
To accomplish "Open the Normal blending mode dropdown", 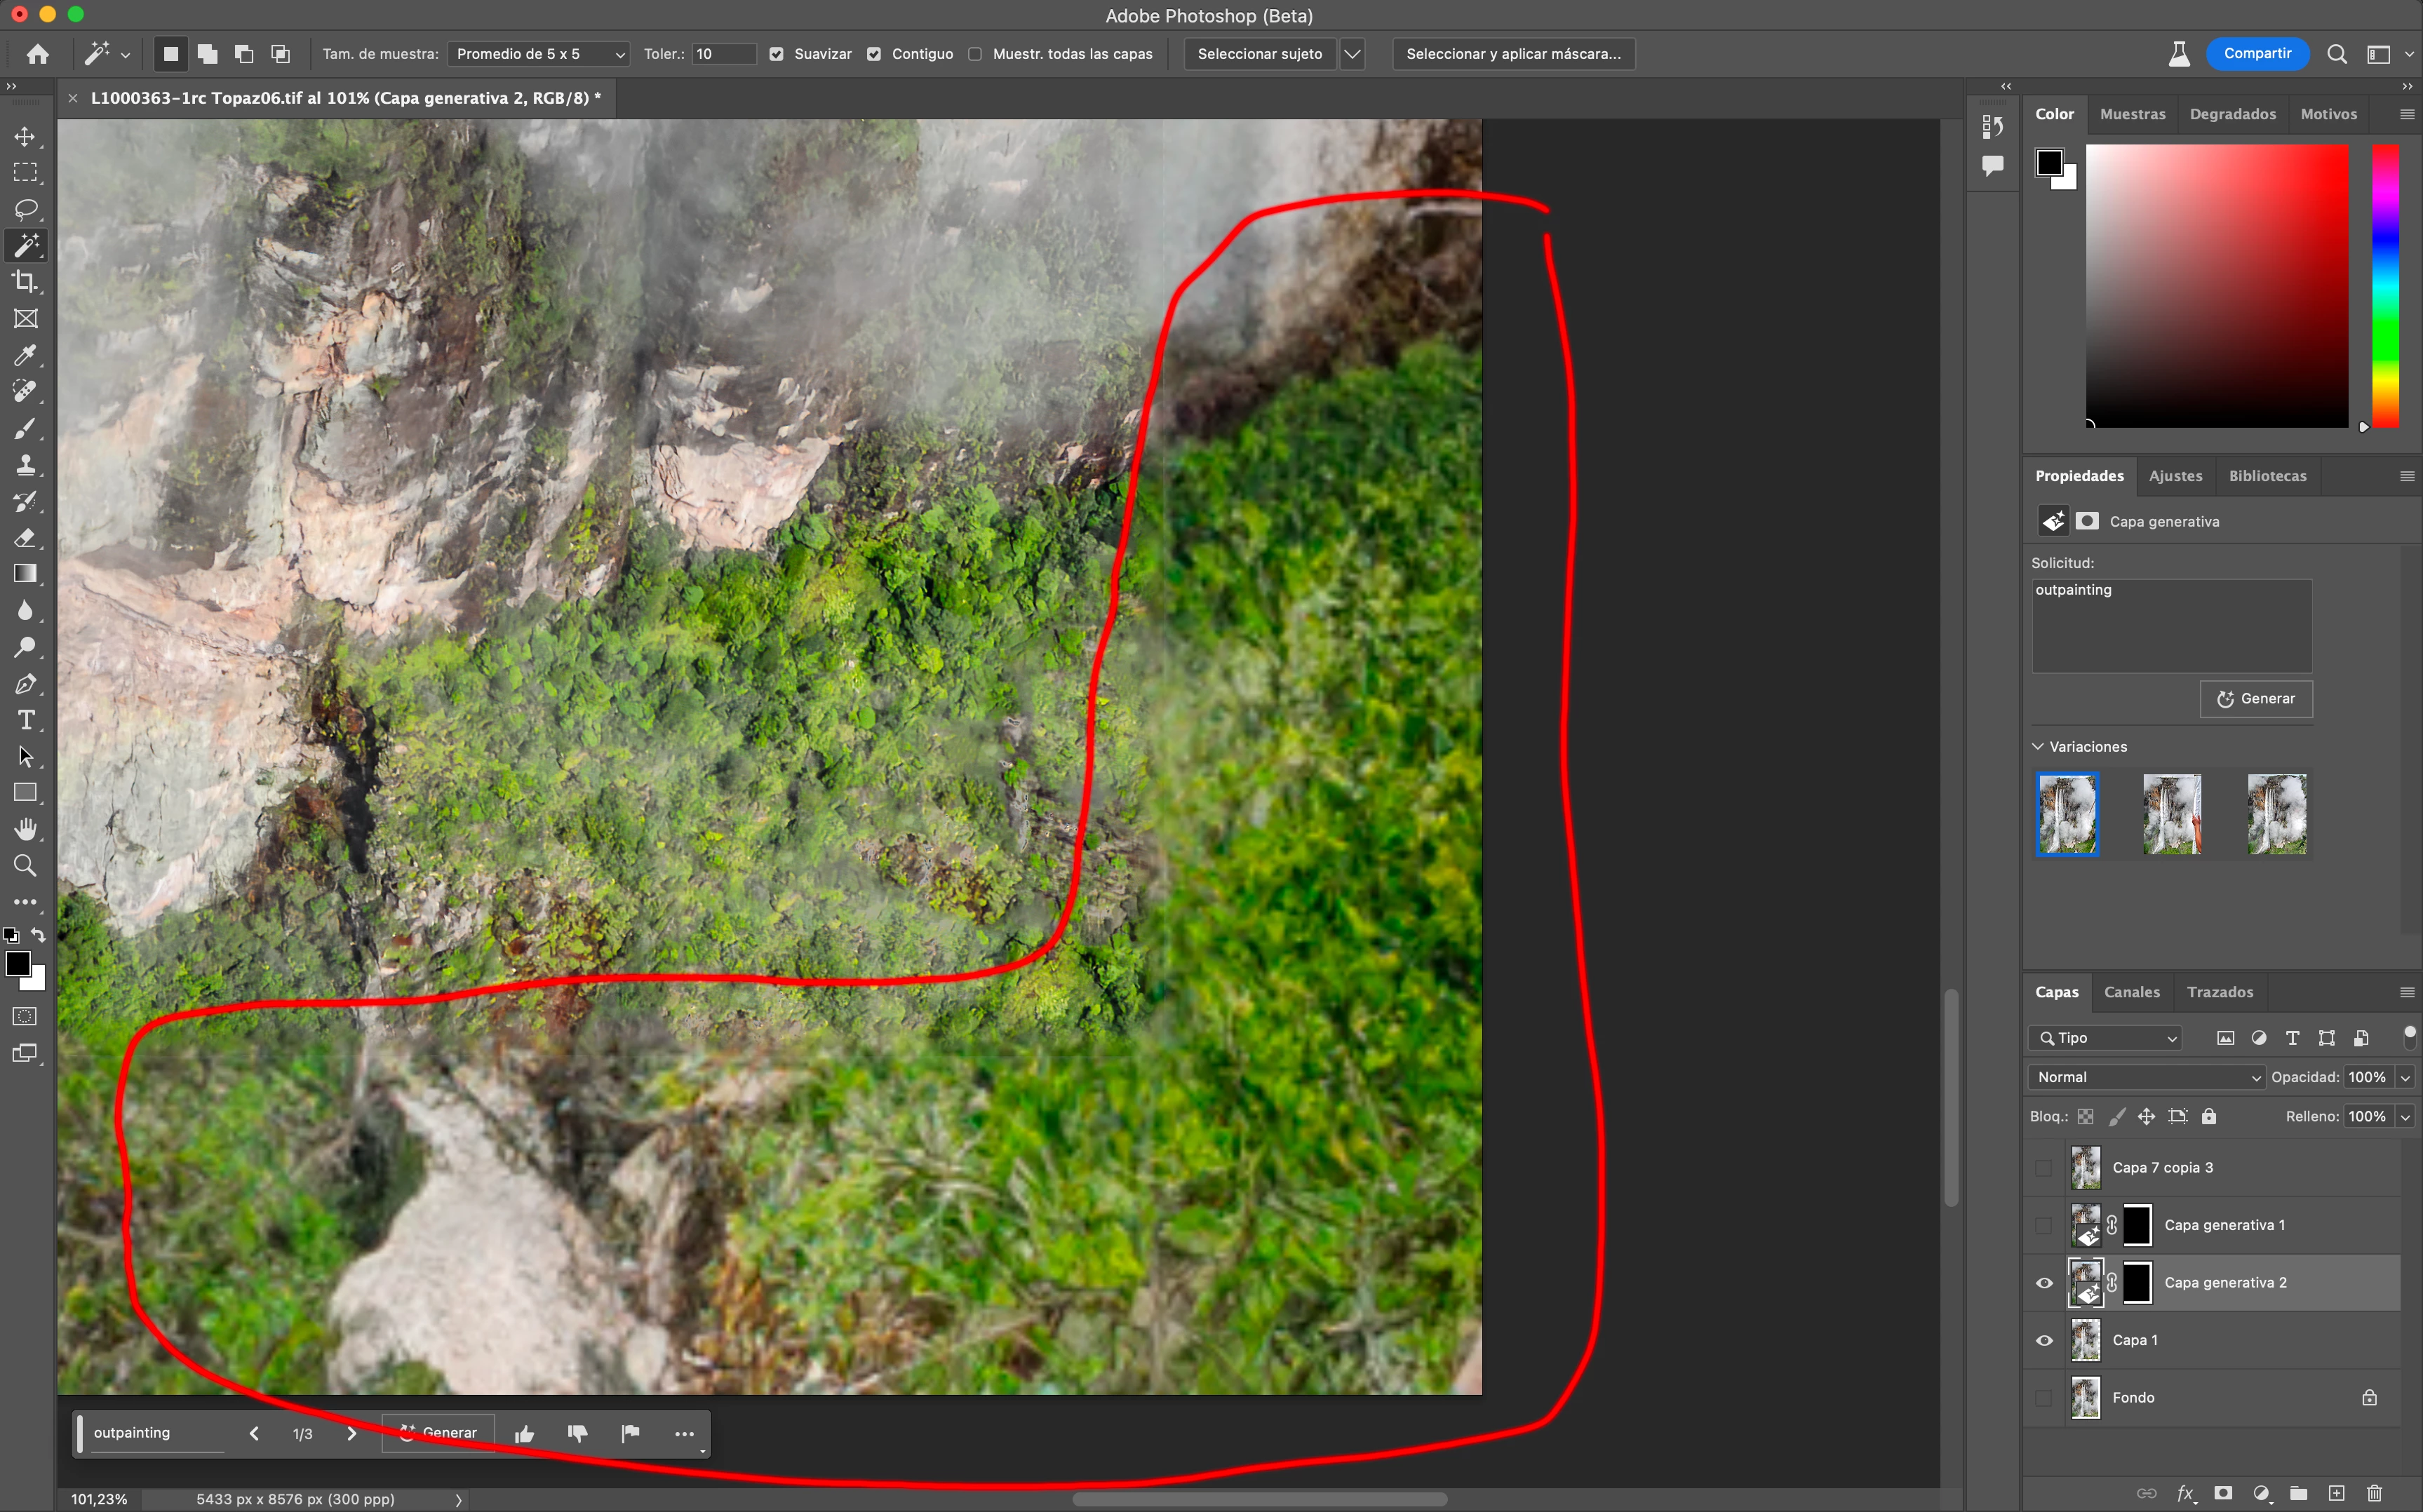I will tap(2147, 1077).
